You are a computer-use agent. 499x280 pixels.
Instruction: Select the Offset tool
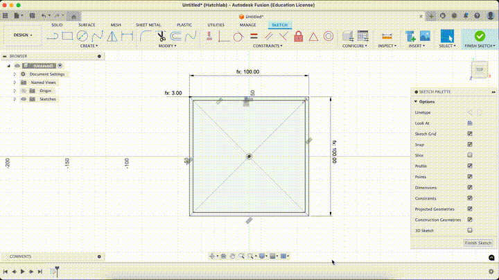[175, 36]
